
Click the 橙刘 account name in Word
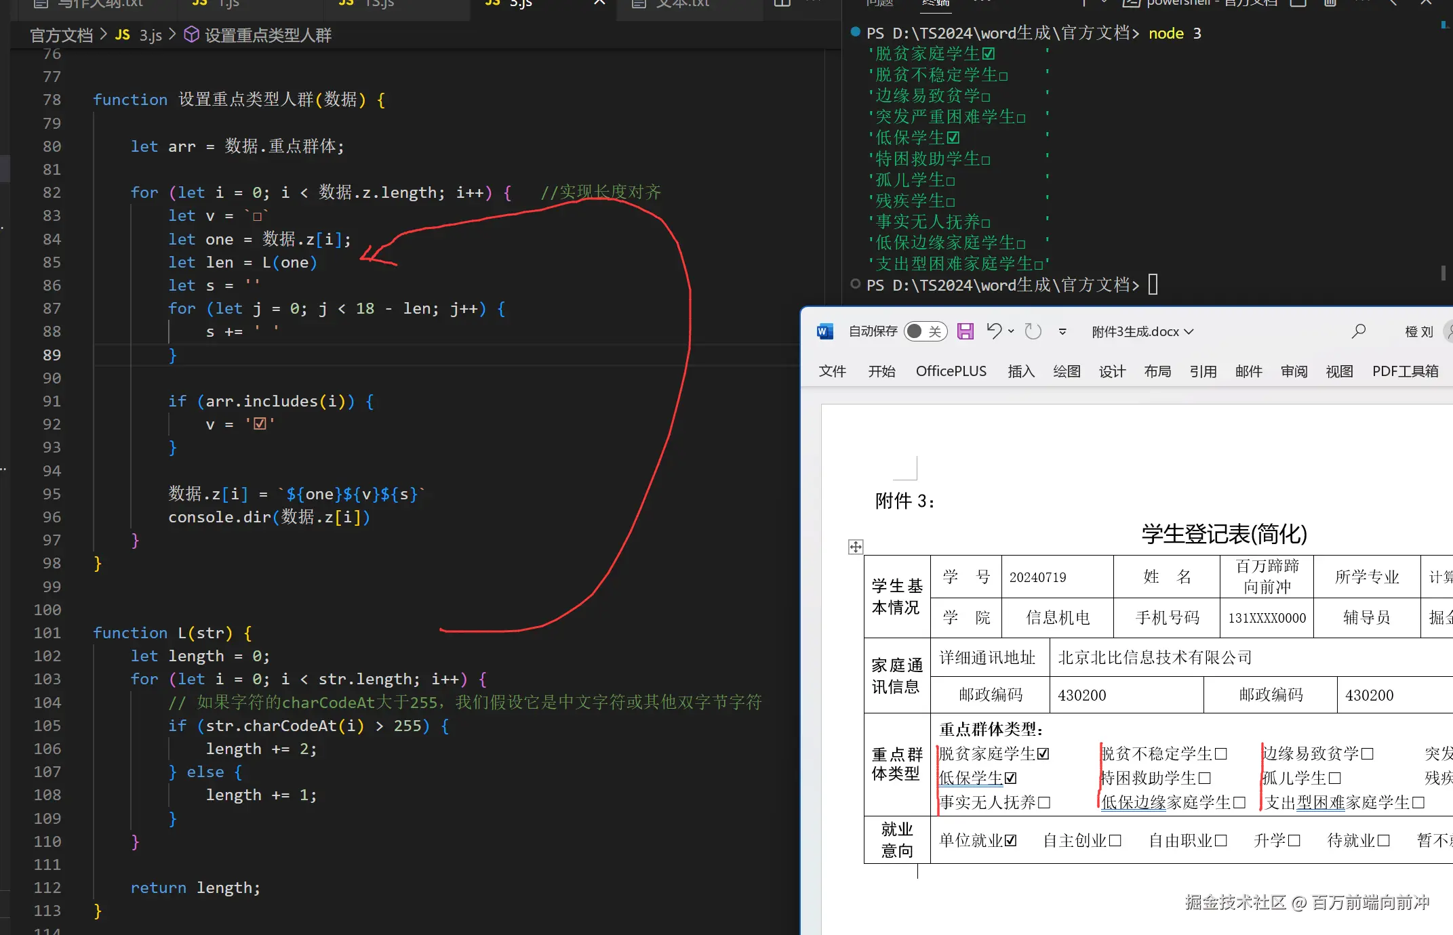(1418, 331)
